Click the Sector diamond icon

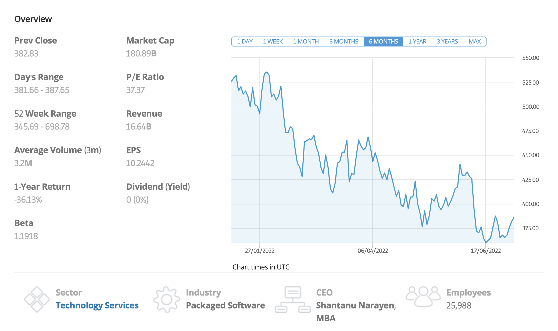pos(37,299)
